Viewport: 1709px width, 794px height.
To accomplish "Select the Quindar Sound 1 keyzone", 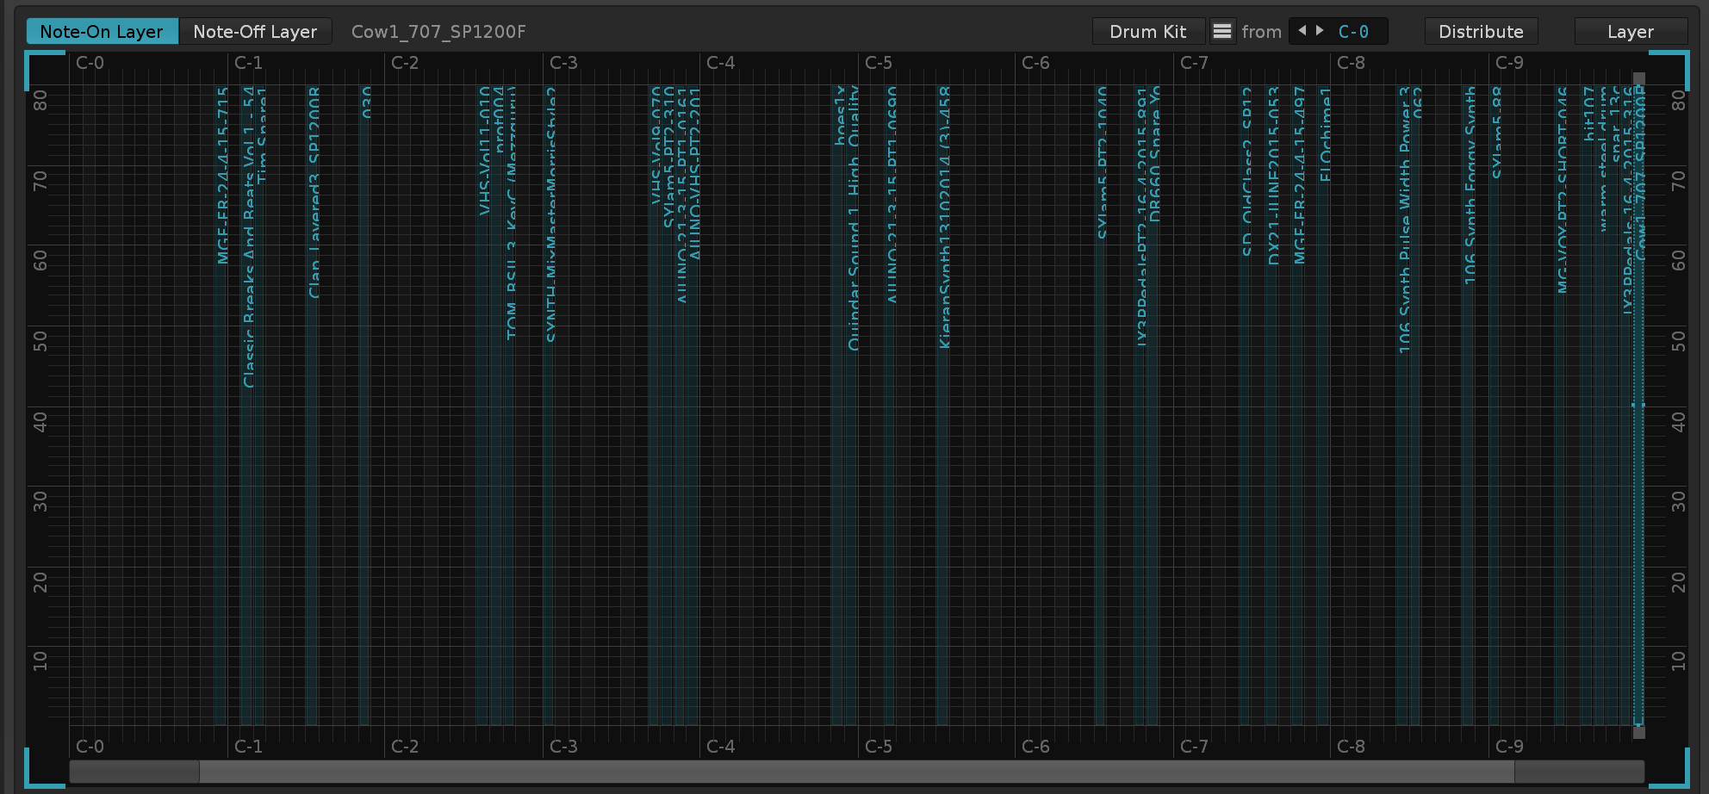I will pyautogui.click(x=853, y=517).
